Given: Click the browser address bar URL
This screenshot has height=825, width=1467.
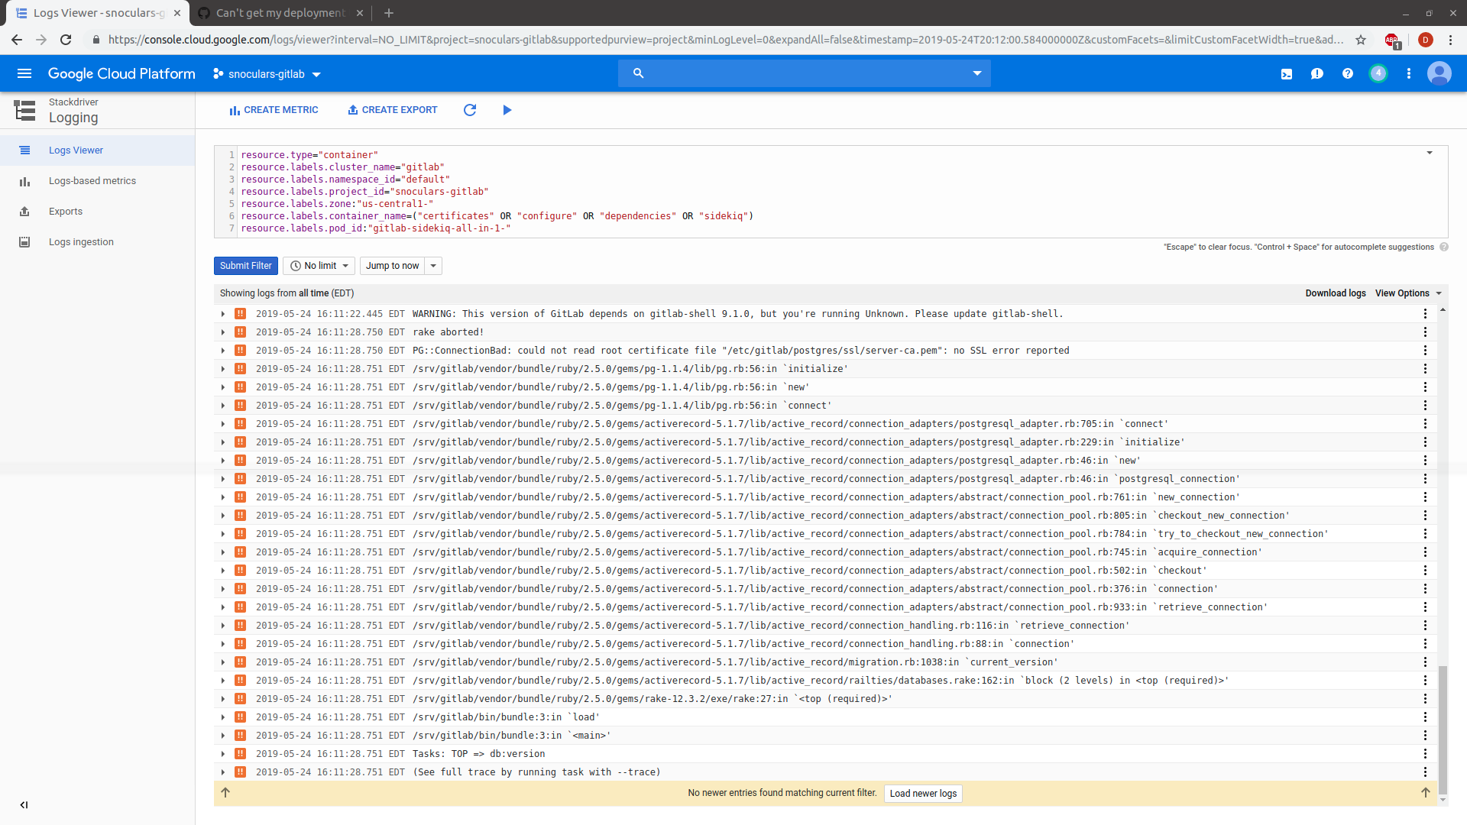Looking at the screenshot, I should click(x=725, y=40).
